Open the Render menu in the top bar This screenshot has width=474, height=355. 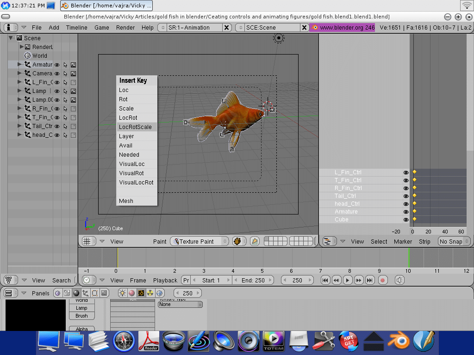tap(125, 27)
